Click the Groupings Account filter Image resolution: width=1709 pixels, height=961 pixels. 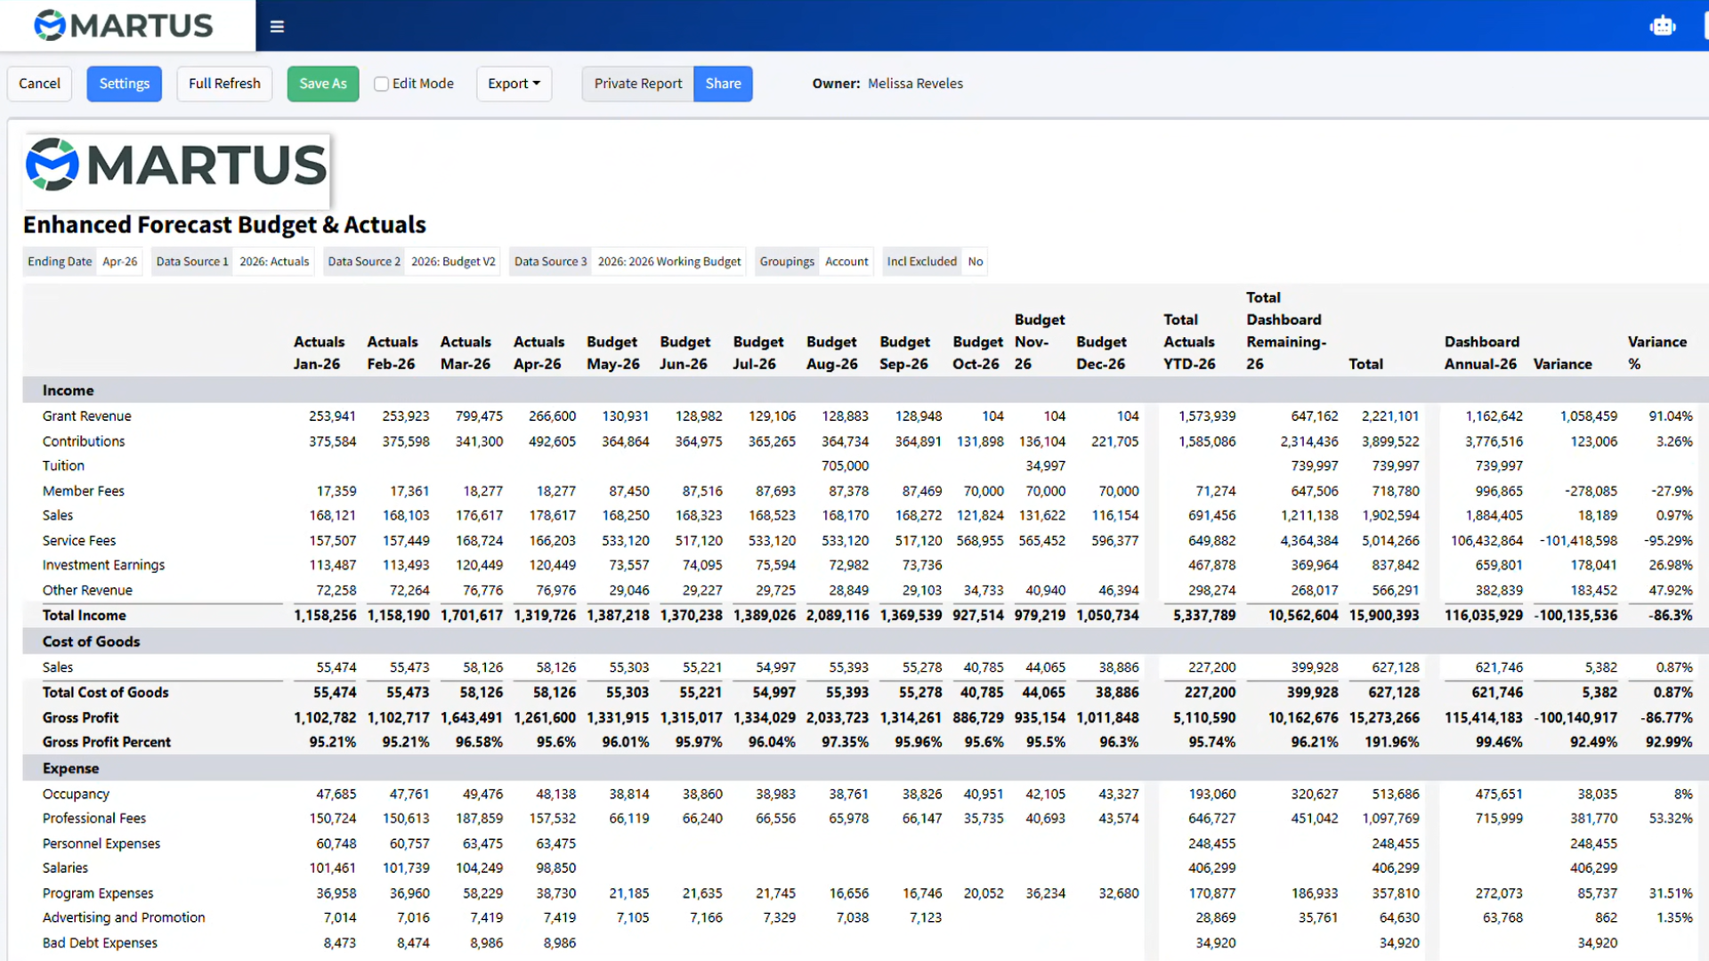pyautogui.click(x=814, y=262)
